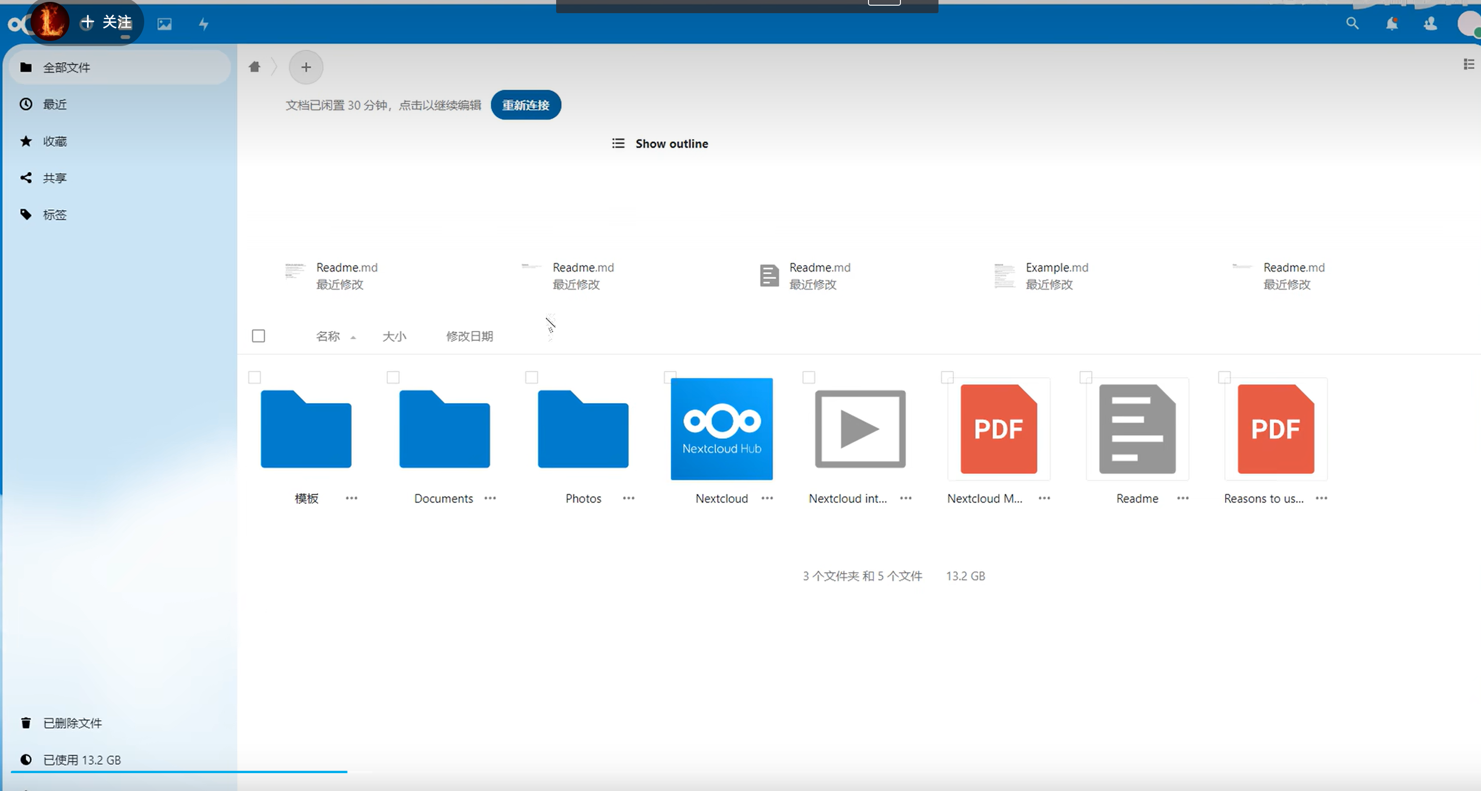Open the Readme document icon
The image size is (1481, 791).
click(1137, 429)
